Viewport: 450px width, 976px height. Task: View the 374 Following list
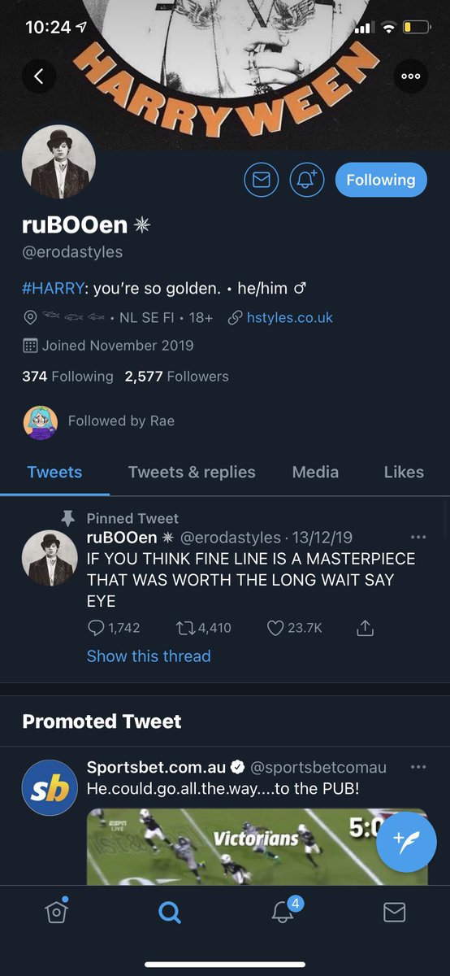67,377
